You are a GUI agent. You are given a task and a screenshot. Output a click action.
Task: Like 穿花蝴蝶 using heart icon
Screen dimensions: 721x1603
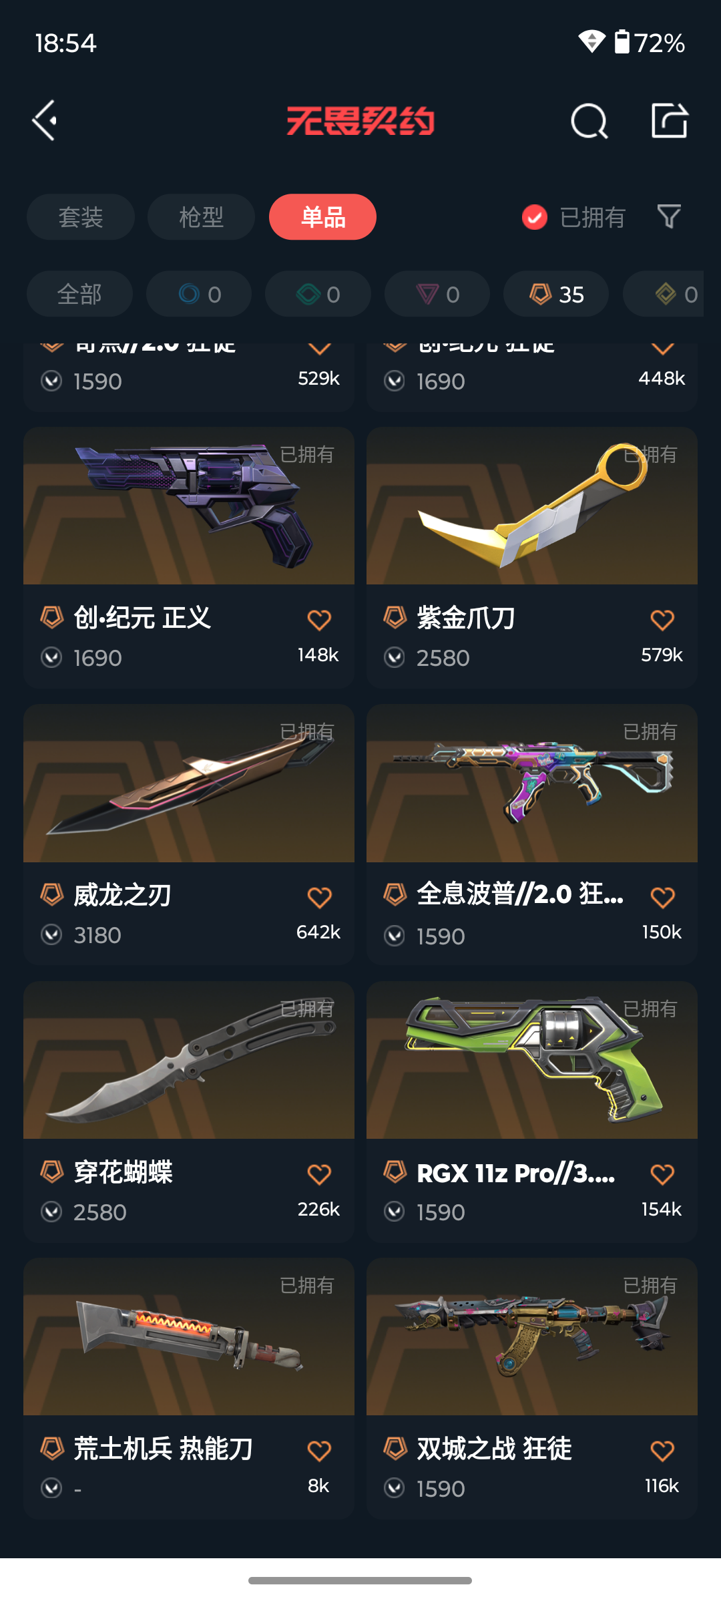(x=319, y=1174)
